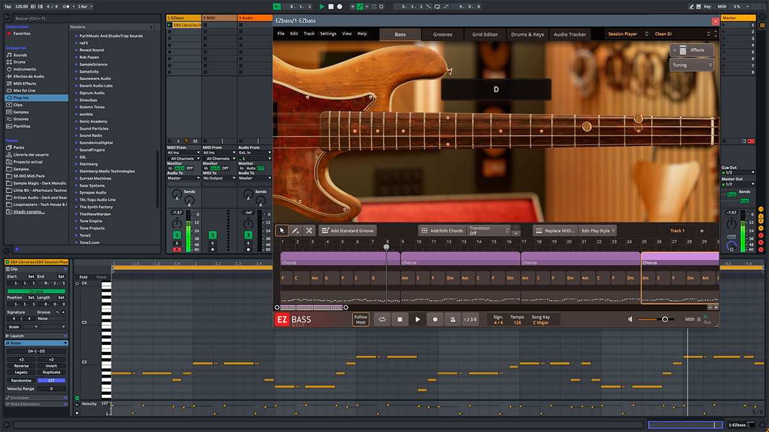The height and width of the screenshot is (432, 769).
Task: Launch the EBX Libraries clip
Action: [169, 26]
